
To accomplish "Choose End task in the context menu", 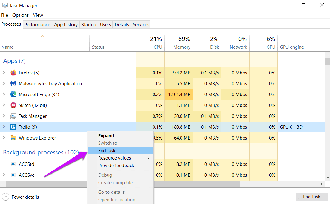I will point(120,150).
